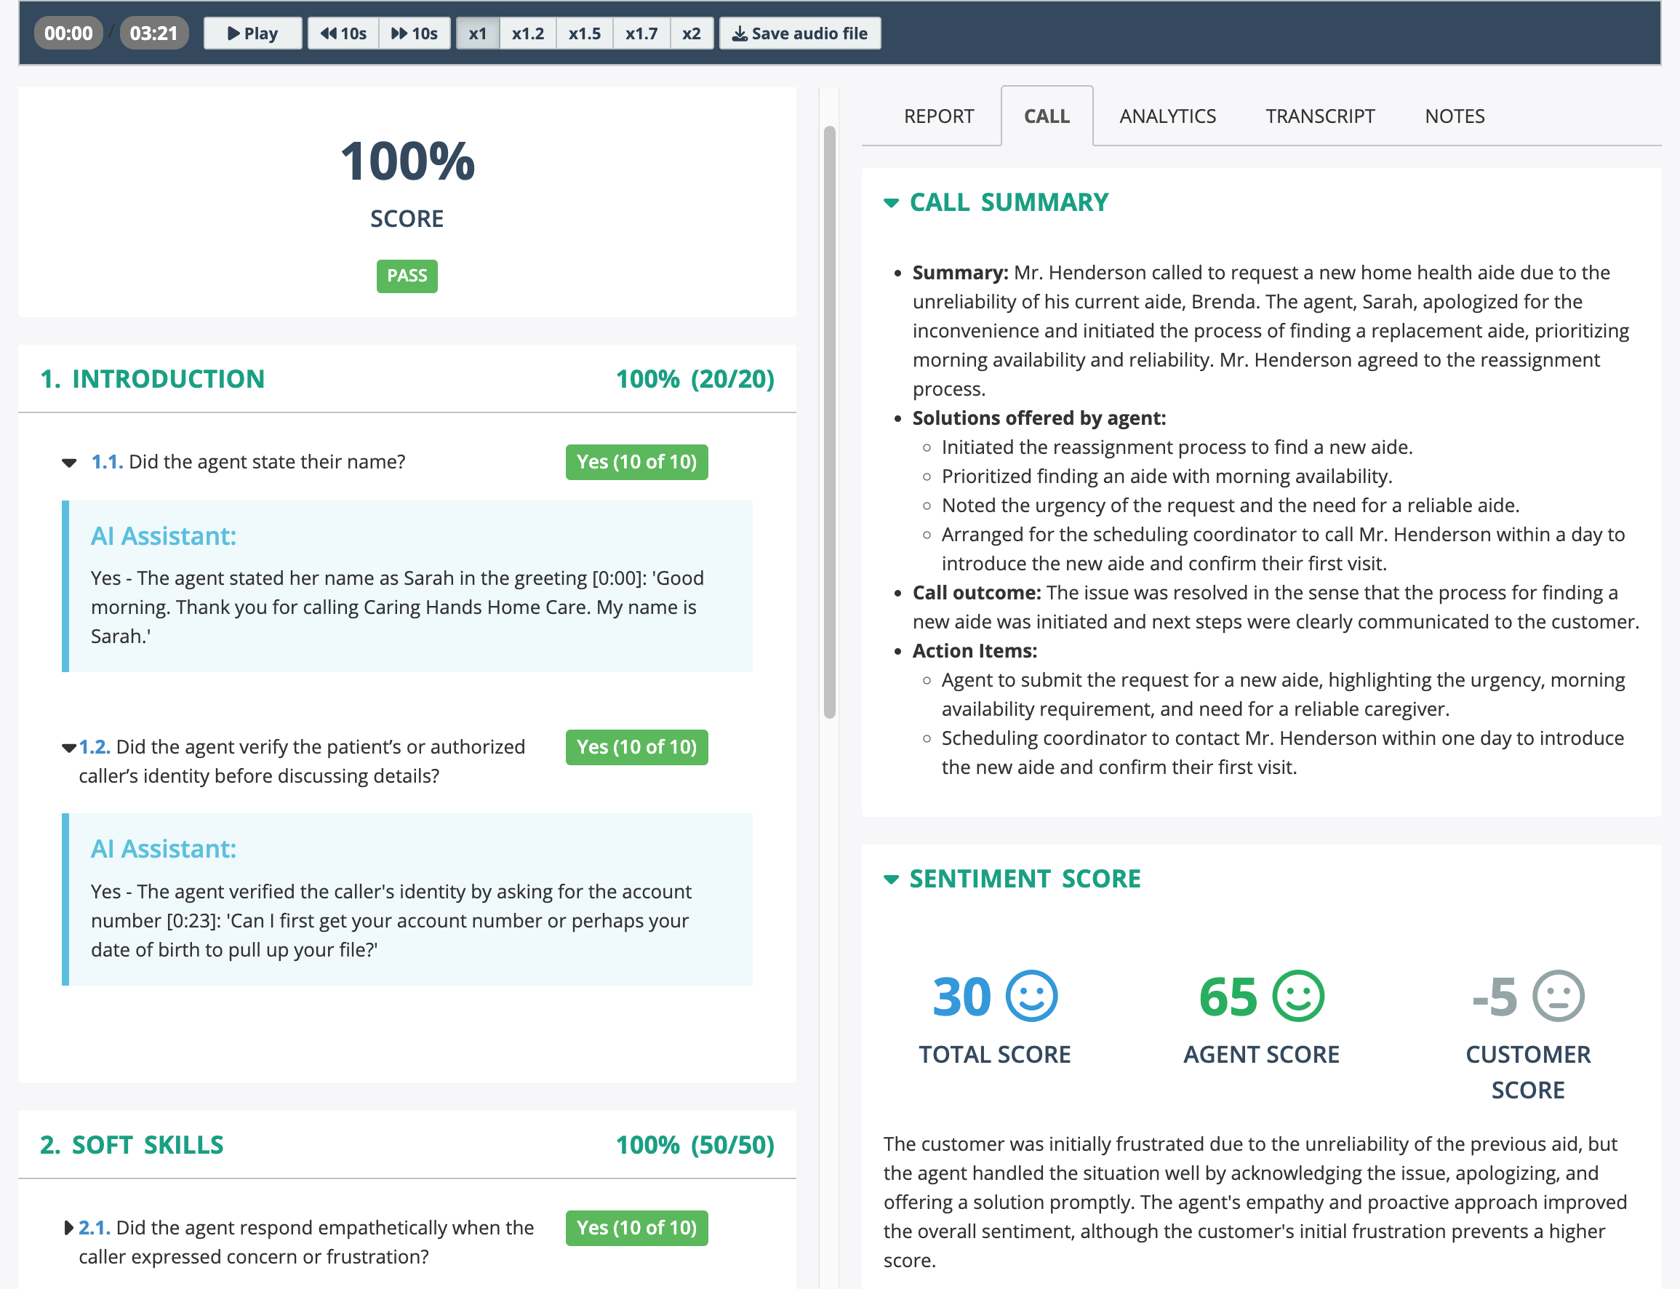Click the Play audio button

(252, 33)
